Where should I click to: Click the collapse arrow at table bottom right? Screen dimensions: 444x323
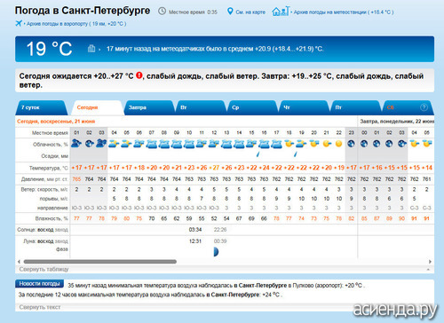click(428, 270)
